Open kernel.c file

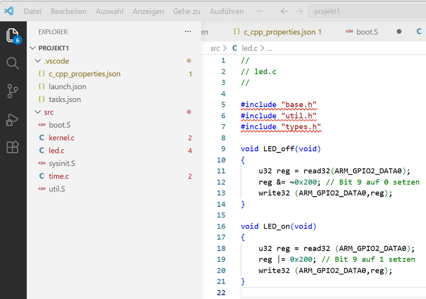tap(61, 138)
